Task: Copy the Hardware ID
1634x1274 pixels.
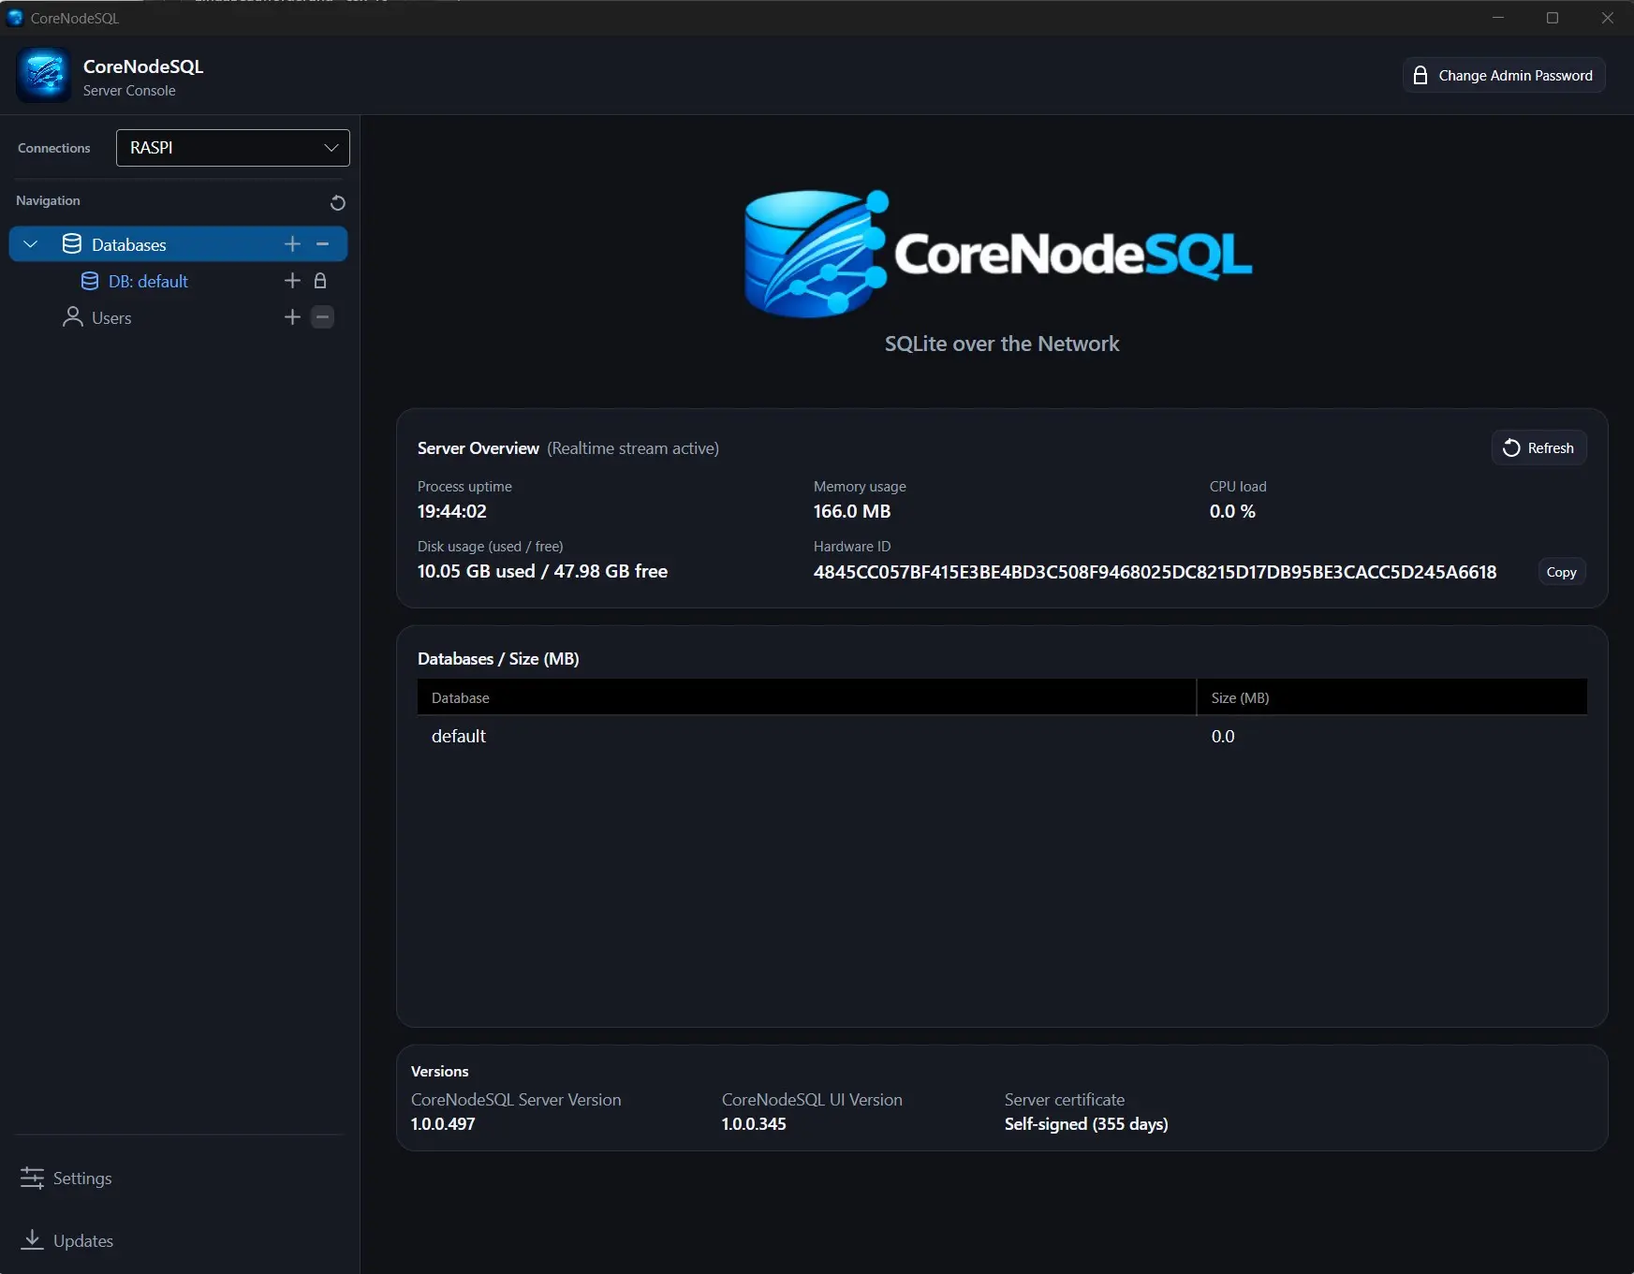Action: coord(1561,572)
